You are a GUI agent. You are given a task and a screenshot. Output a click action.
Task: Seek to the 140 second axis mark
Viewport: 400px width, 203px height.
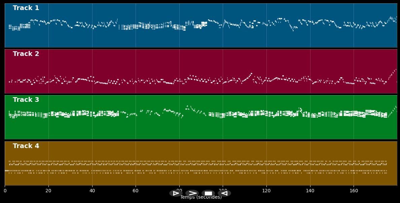point(310,191)
